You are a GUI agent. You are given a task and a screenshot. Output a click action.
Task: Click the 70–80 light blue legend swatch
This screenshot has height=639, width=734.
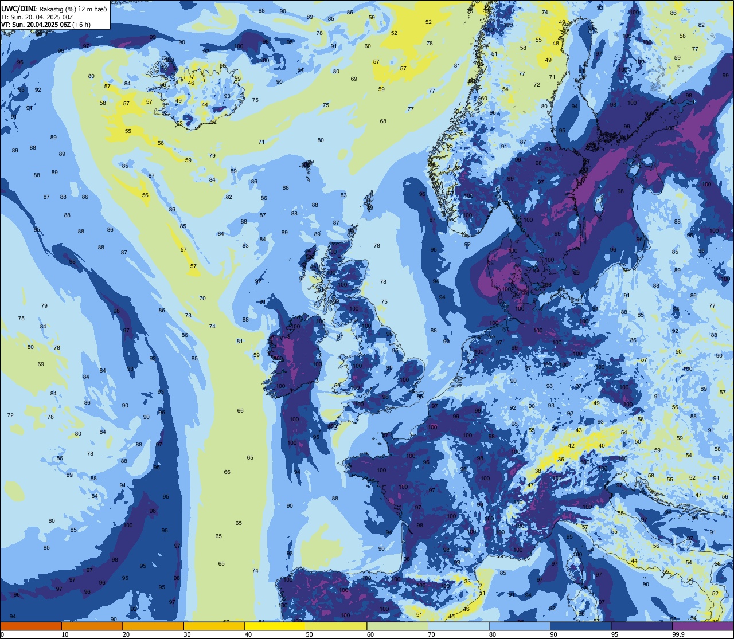click(458, 626)
